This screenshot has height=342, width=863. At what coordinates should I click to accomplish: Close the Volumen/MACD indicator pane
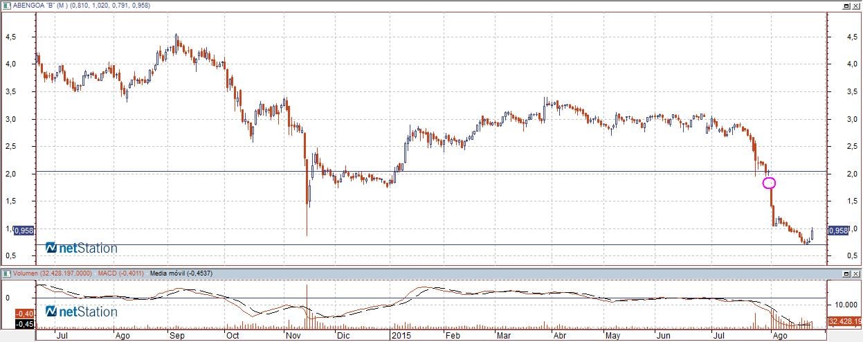(x=857, y=273)
